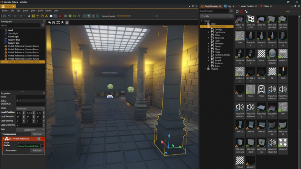Screen dimensions: 301x169
Task: Open the Scene menu
Action: [x=26, y=11]
